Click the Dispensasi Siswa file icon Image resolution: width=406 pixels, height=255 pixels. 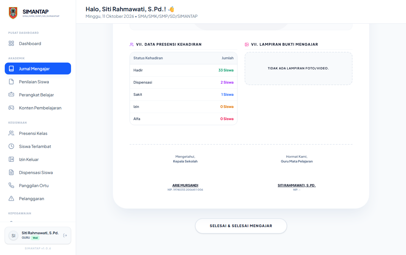coord(11,172)
